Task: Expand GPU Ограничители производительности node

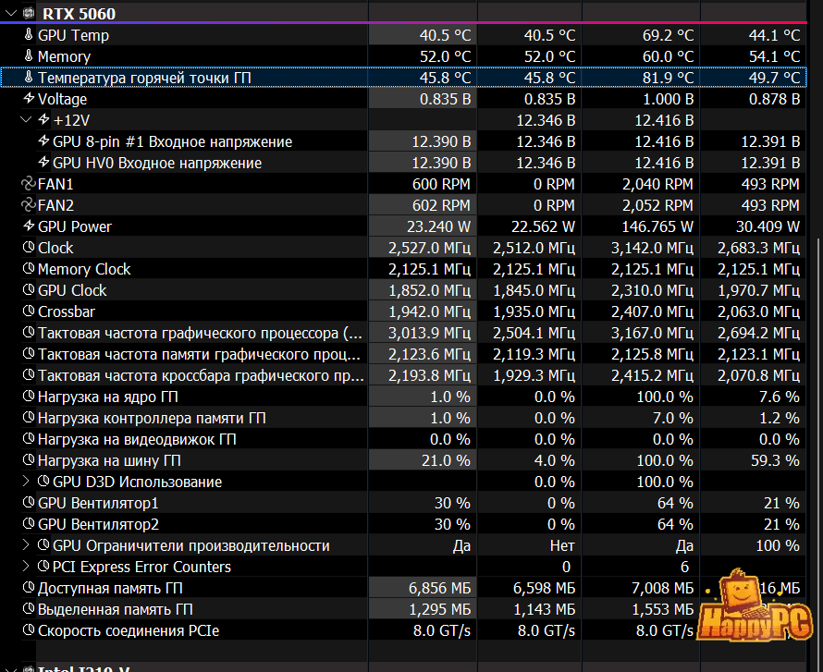Action: coord(26,545)
